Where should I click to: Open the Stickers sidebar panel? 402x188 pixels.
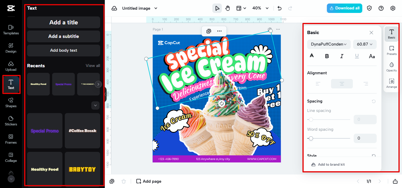coord(11,121)
